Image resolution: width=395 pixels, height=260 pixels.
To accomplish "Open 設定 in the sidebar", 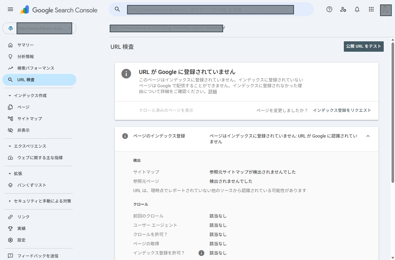I will click(x=39, y=240).
